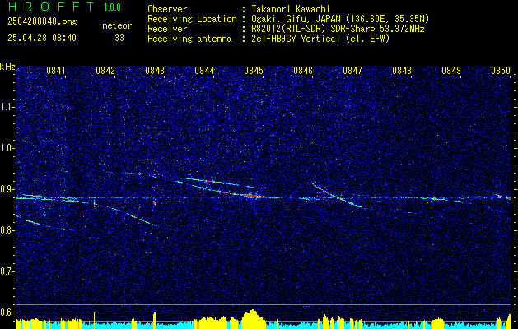
Task: Click the receiver R820T2 SDR-Sharp text
Action: pyautogui.click(x=338, y=29)
